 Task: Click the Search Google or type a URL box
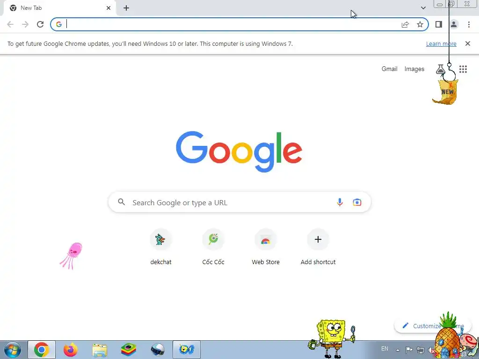pos(239,202)
